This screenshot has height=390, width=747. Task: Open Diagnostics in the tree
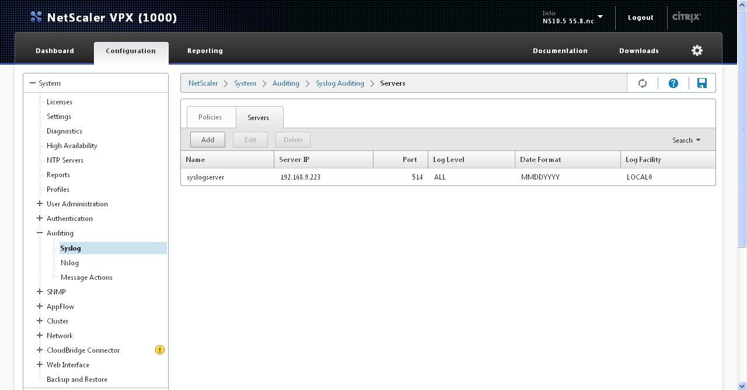point(64,131)
